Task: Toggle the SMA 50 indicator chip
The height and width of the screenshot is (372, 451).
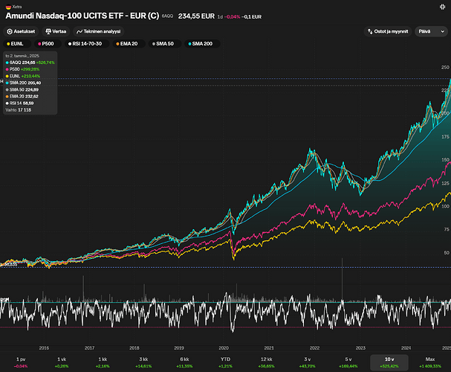Action: point(165,44)
